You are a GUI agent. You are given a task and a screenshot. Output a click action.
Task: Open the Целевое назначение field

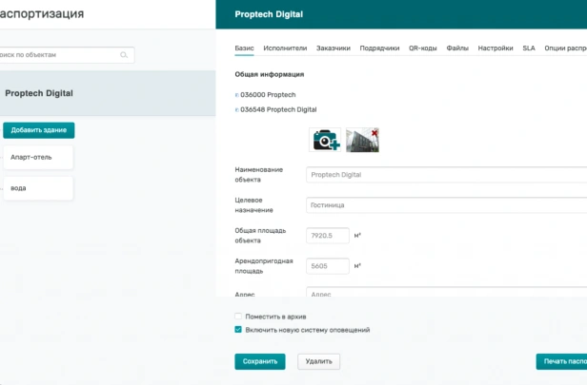(x=446, y=205)
